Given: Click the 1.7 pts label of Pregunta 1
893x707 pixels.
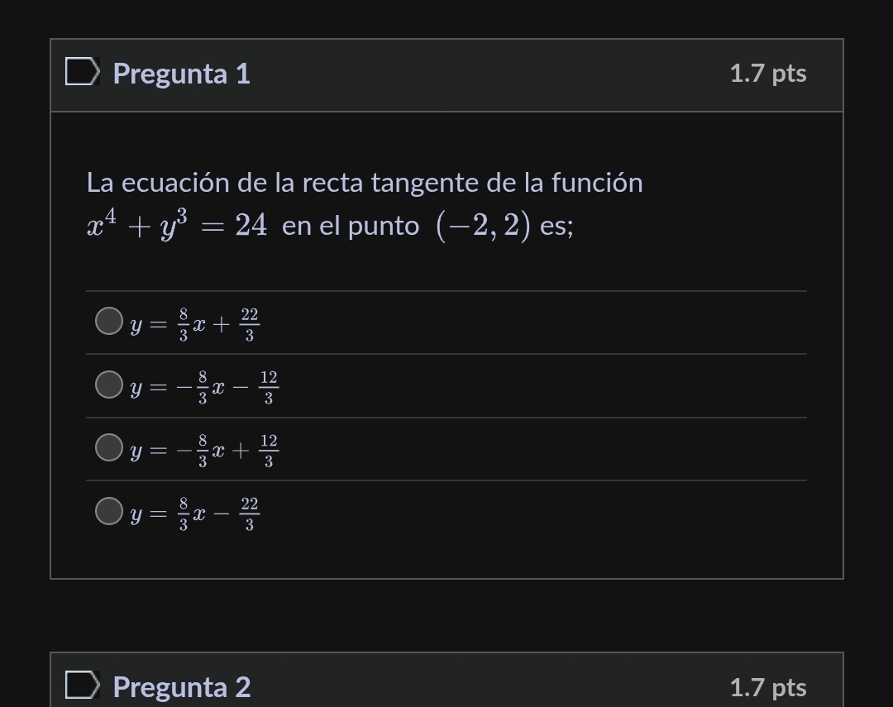Looking at the screenshot, I should click(767, 74).
